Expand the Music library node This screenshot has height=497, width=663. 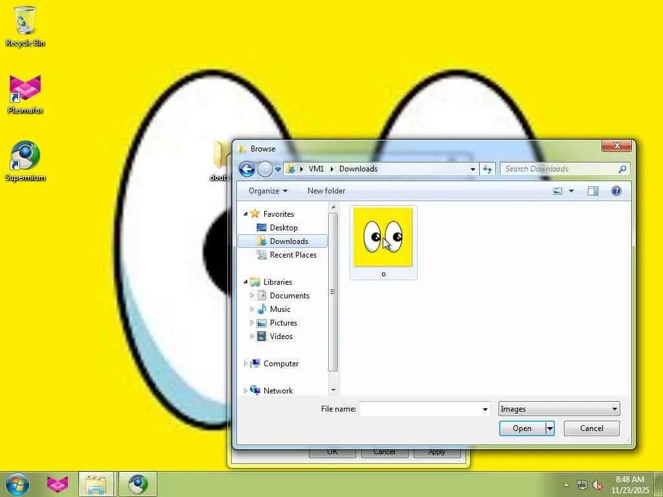(252, 309)
